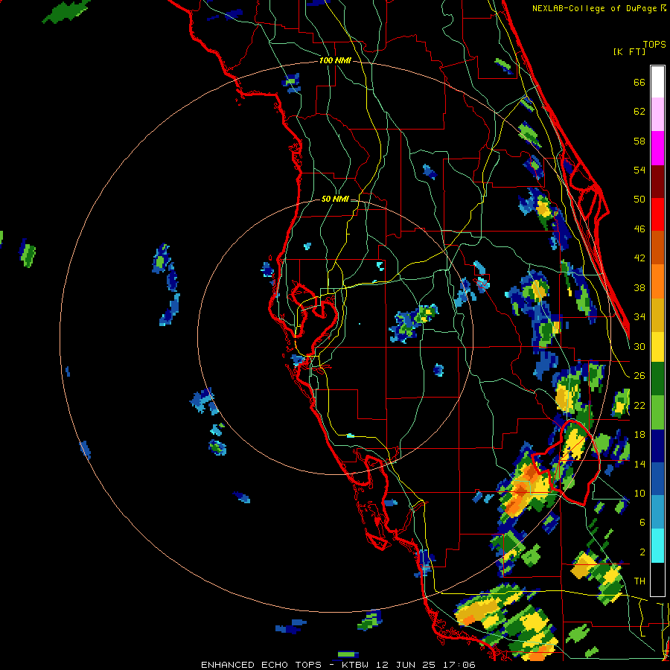Pick the light green legend swatch

657,412
